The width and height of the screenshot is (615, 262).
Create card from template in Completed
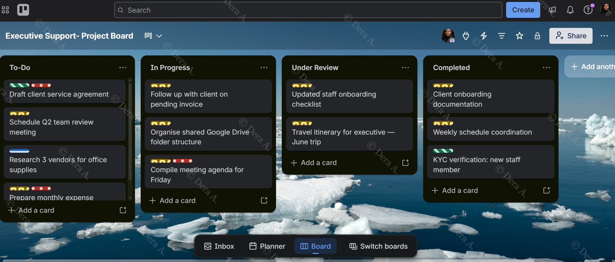tap(546, 190)
